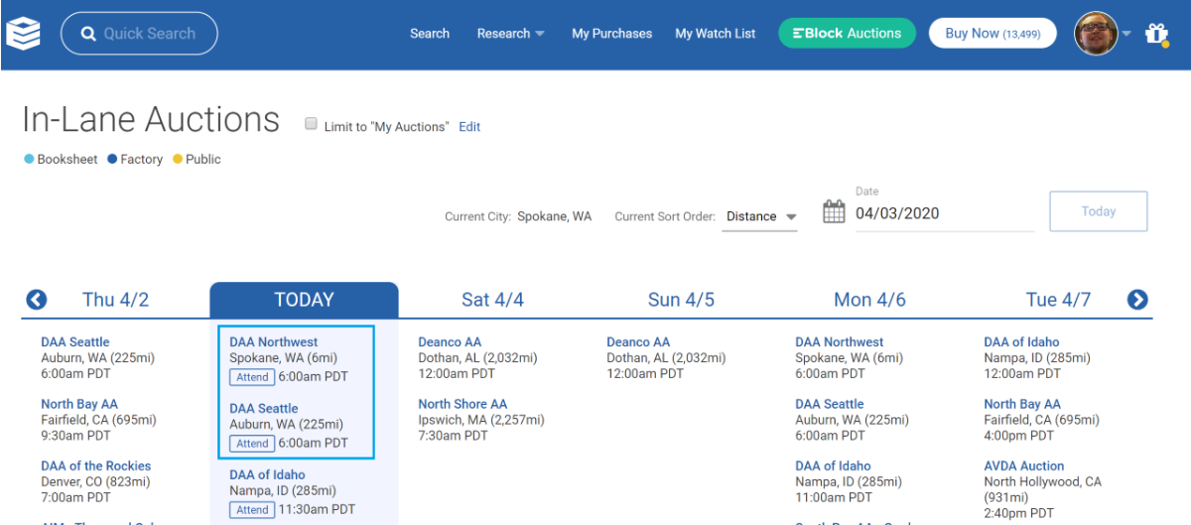Viewport: 1191px width, 525px height.
Task: Open DAA Seattle under Mon 4/6
Action: [x=830, y=404]
